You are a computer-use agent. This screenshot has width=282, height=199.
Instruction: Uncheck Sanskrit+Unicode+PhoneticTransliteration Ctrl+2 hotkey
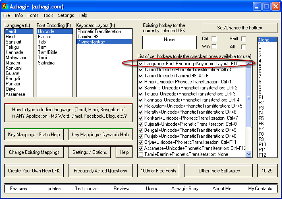coord(141,88)
